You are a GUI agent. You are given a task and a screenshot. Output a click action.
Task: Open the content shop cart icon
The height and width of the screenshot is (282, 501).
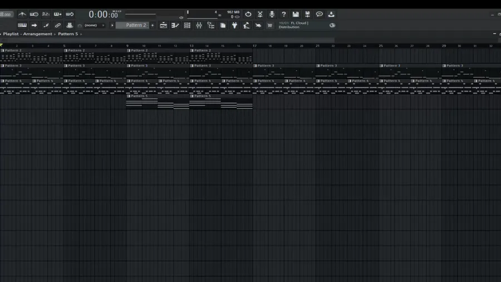pos(270,25)
